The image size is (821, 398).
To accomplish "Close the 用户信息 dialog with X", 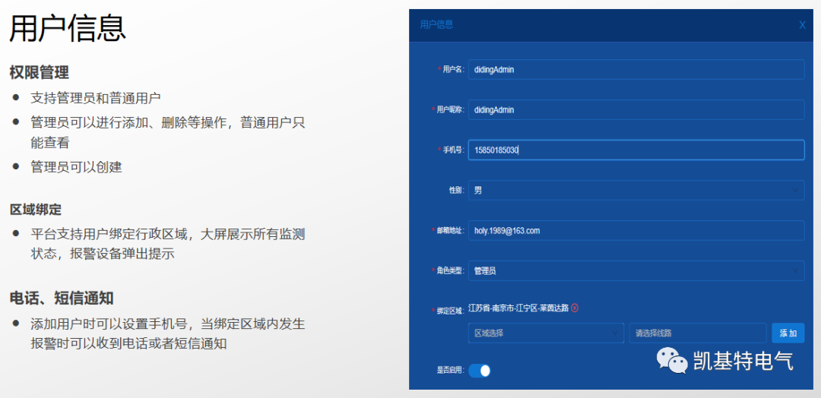I will 802,25.
